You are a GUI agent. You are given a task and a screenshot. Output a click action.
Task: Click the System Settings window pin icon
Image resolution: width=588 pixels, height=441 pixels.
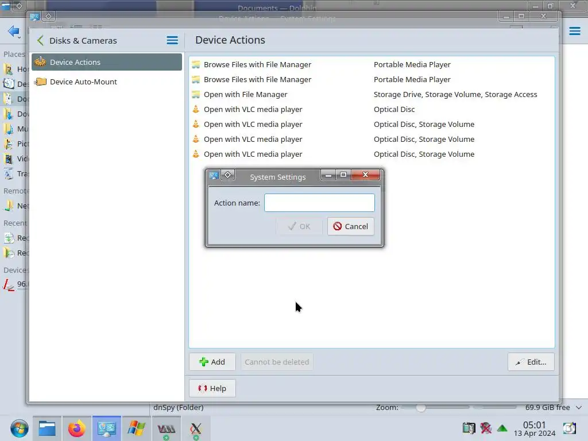(48, 16)
